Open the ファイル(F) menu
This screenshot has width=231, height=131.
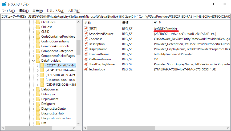tap(9, 11)
